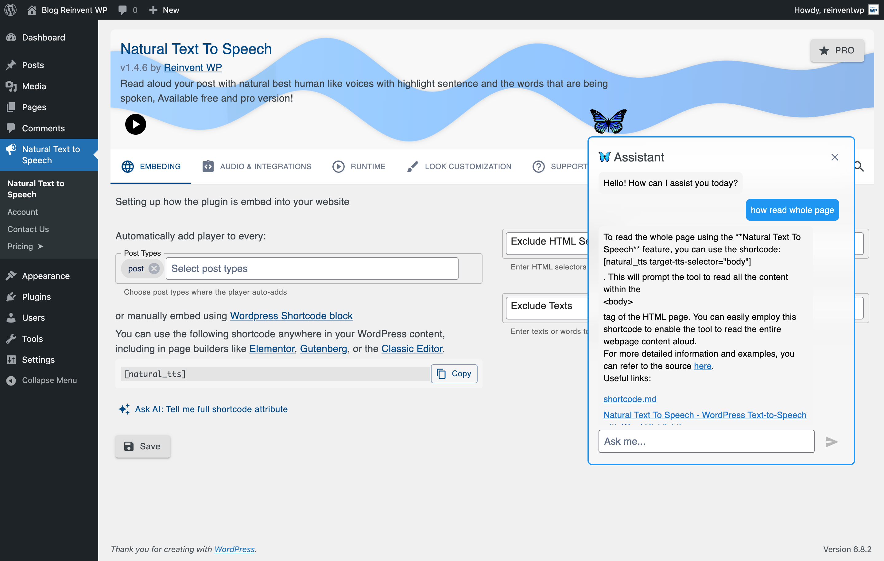This screenshot has width=884, height=561.
Task: Switch to the AUDIO & INTEGRATIONS tab
Action: tap(257, 166)
